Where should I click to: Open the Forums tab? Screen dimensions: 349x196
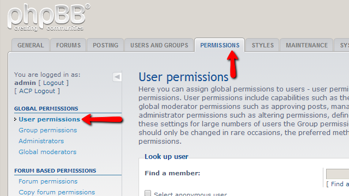[x=68, y=45]
